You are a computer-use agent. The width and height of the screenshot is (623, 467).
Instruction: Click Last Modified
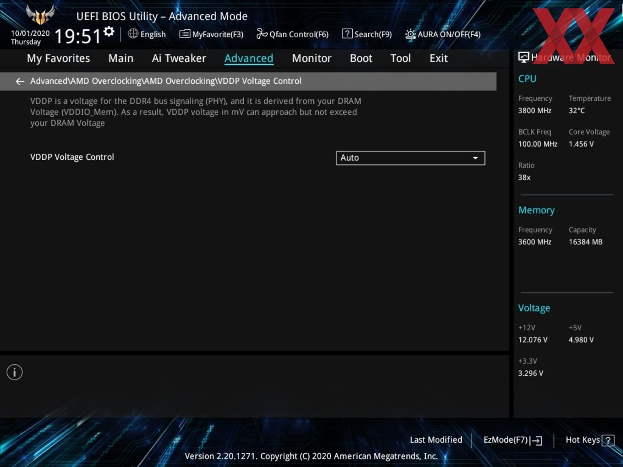[436, 440]
